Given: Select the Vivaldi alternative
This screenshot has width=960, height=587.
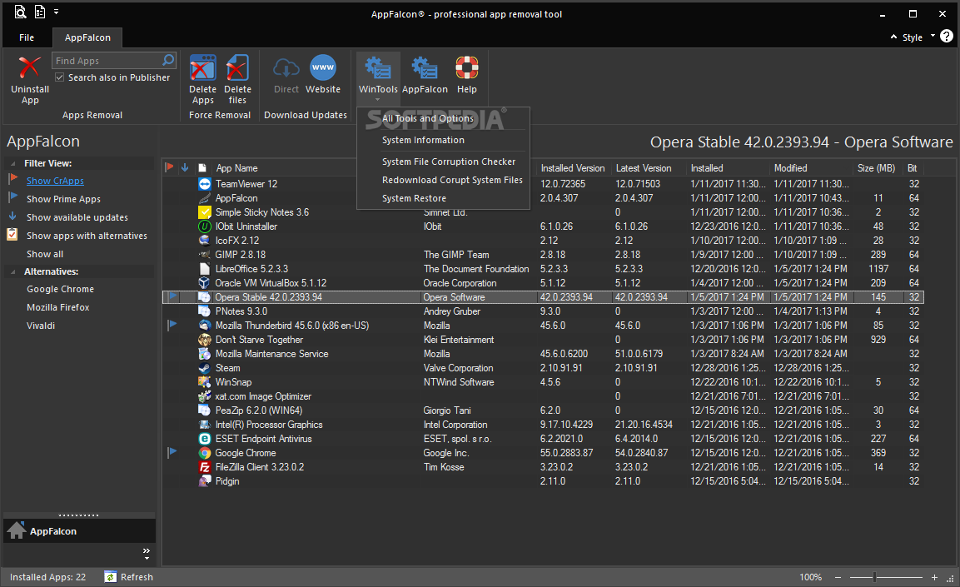Looking at the screenshot, I should tap(41, 326).
